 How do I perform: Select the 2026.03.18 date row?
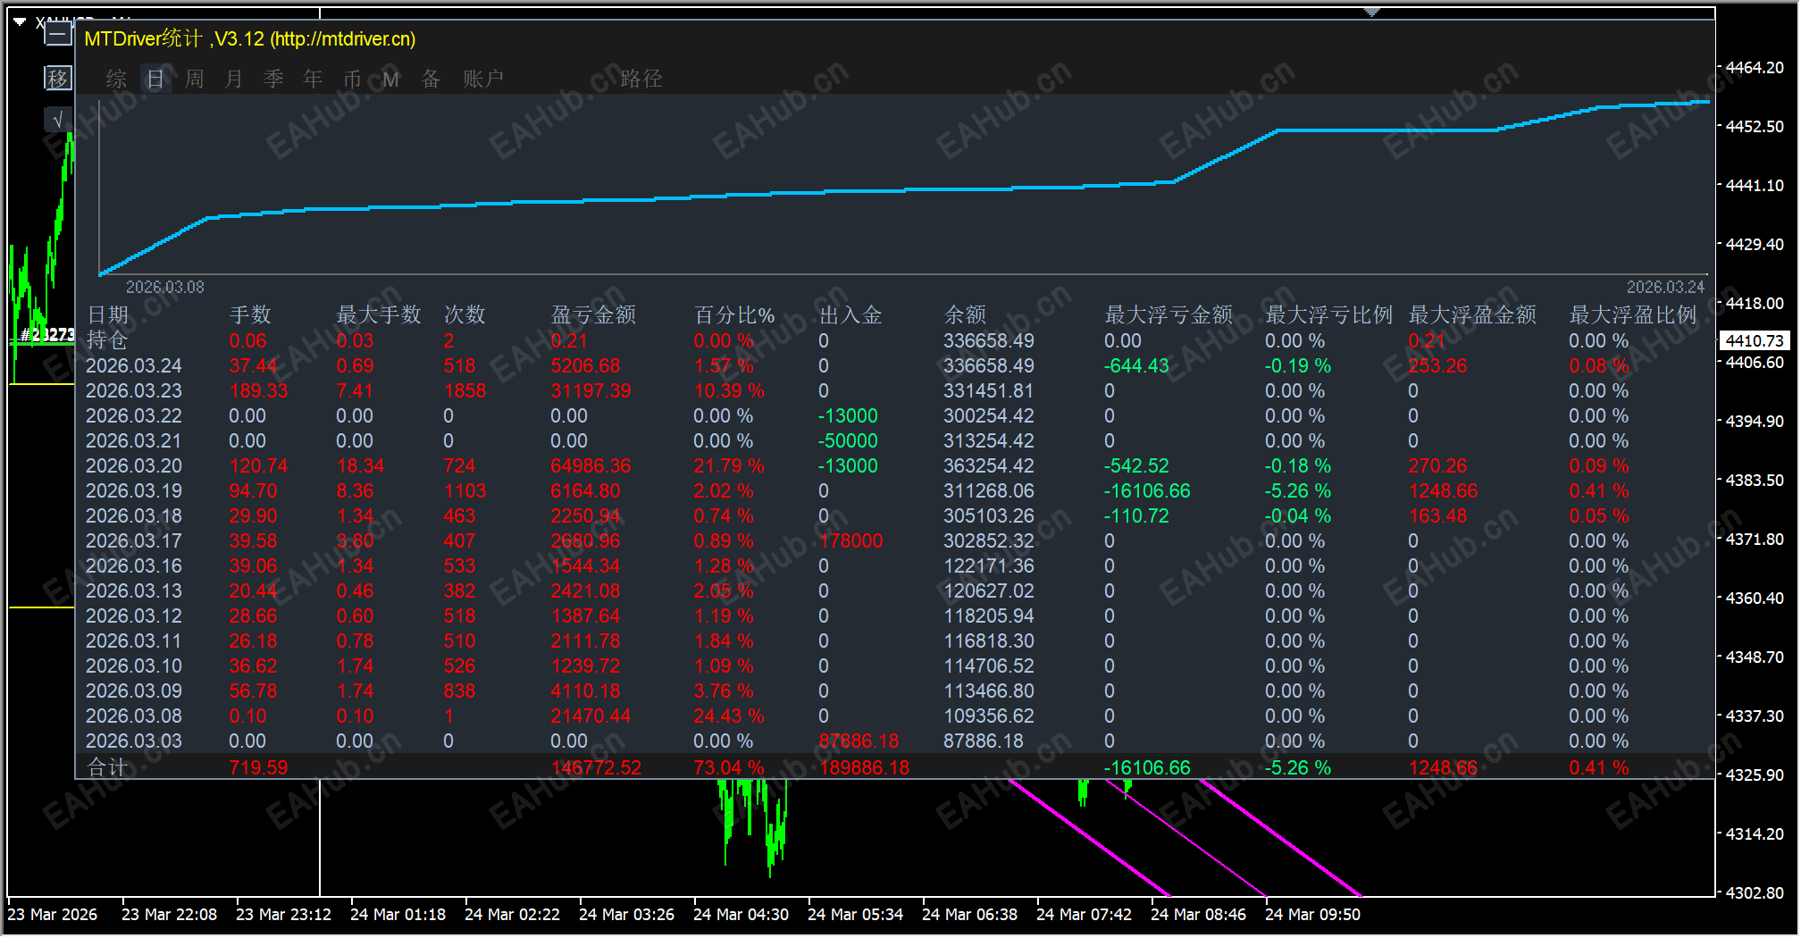[134, 516]
